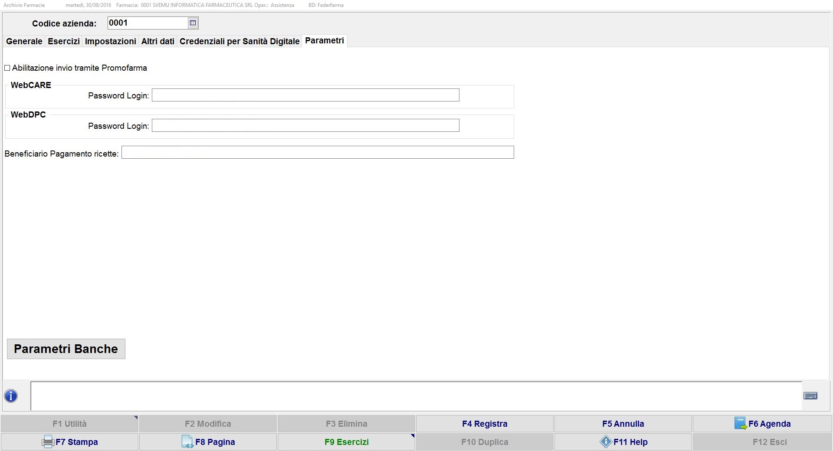The height and width of the screenshot is (451, 833).
Task: Open lookup list beside Codice azienda
Action: (x=193, y=23)
